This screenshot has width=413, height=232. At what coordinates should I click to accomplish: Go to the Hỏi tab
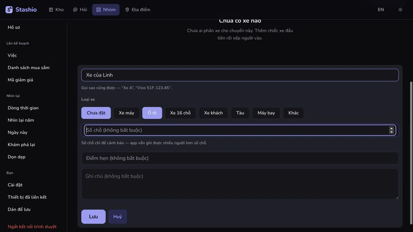[80, 10]
